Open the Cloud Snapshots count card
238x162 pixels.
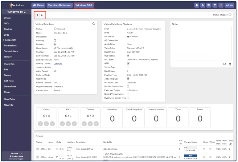coord(134,117)
